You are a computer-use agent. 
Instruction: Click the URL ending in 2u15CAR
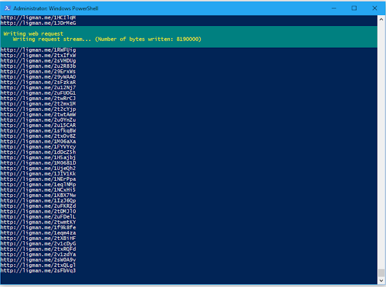click(x=38, y=125)
